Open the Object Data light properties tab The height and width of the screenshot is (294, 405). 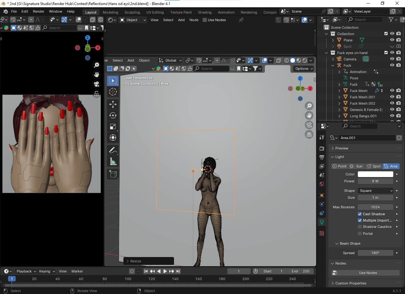click(322, 222)
